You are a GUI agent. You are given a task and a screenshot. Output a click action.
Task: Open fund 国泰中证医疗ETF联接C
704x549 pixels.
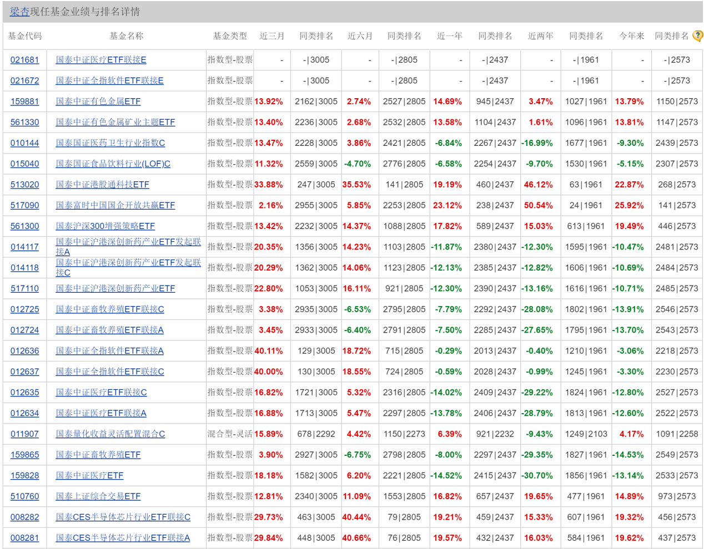(102, 393)
